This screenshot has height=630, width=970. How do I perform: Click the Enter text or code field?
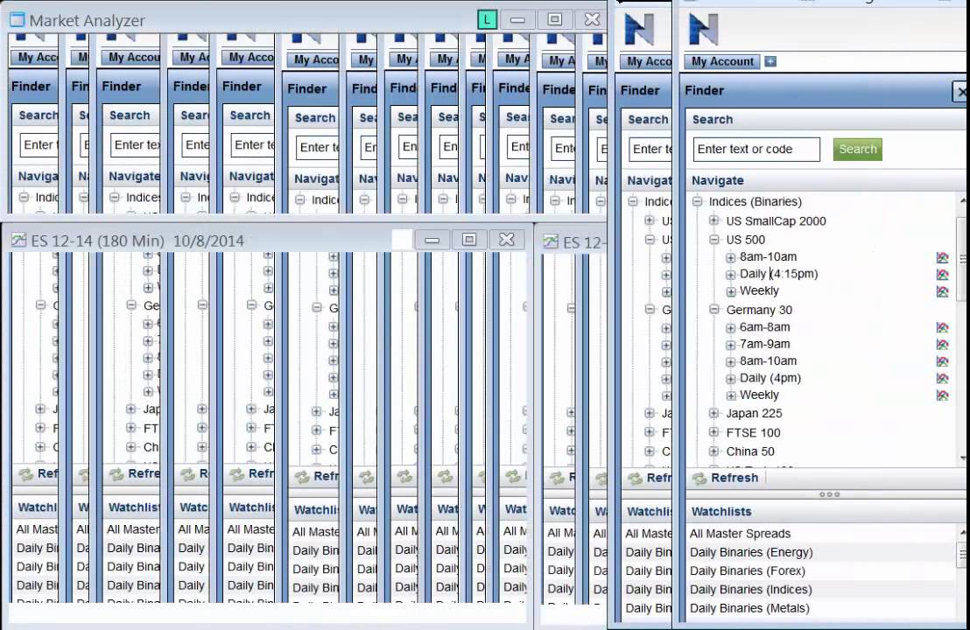tap(756, 149)
